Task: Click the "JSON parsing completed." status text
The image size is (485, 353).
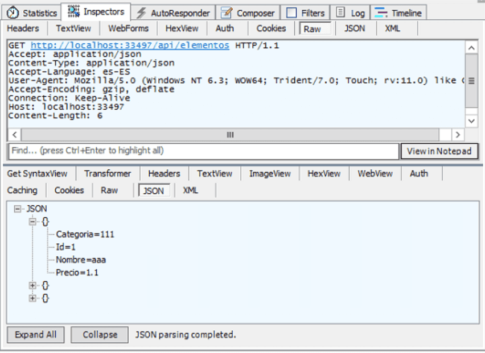Action: pyautogui.click(x=186, y=335)
